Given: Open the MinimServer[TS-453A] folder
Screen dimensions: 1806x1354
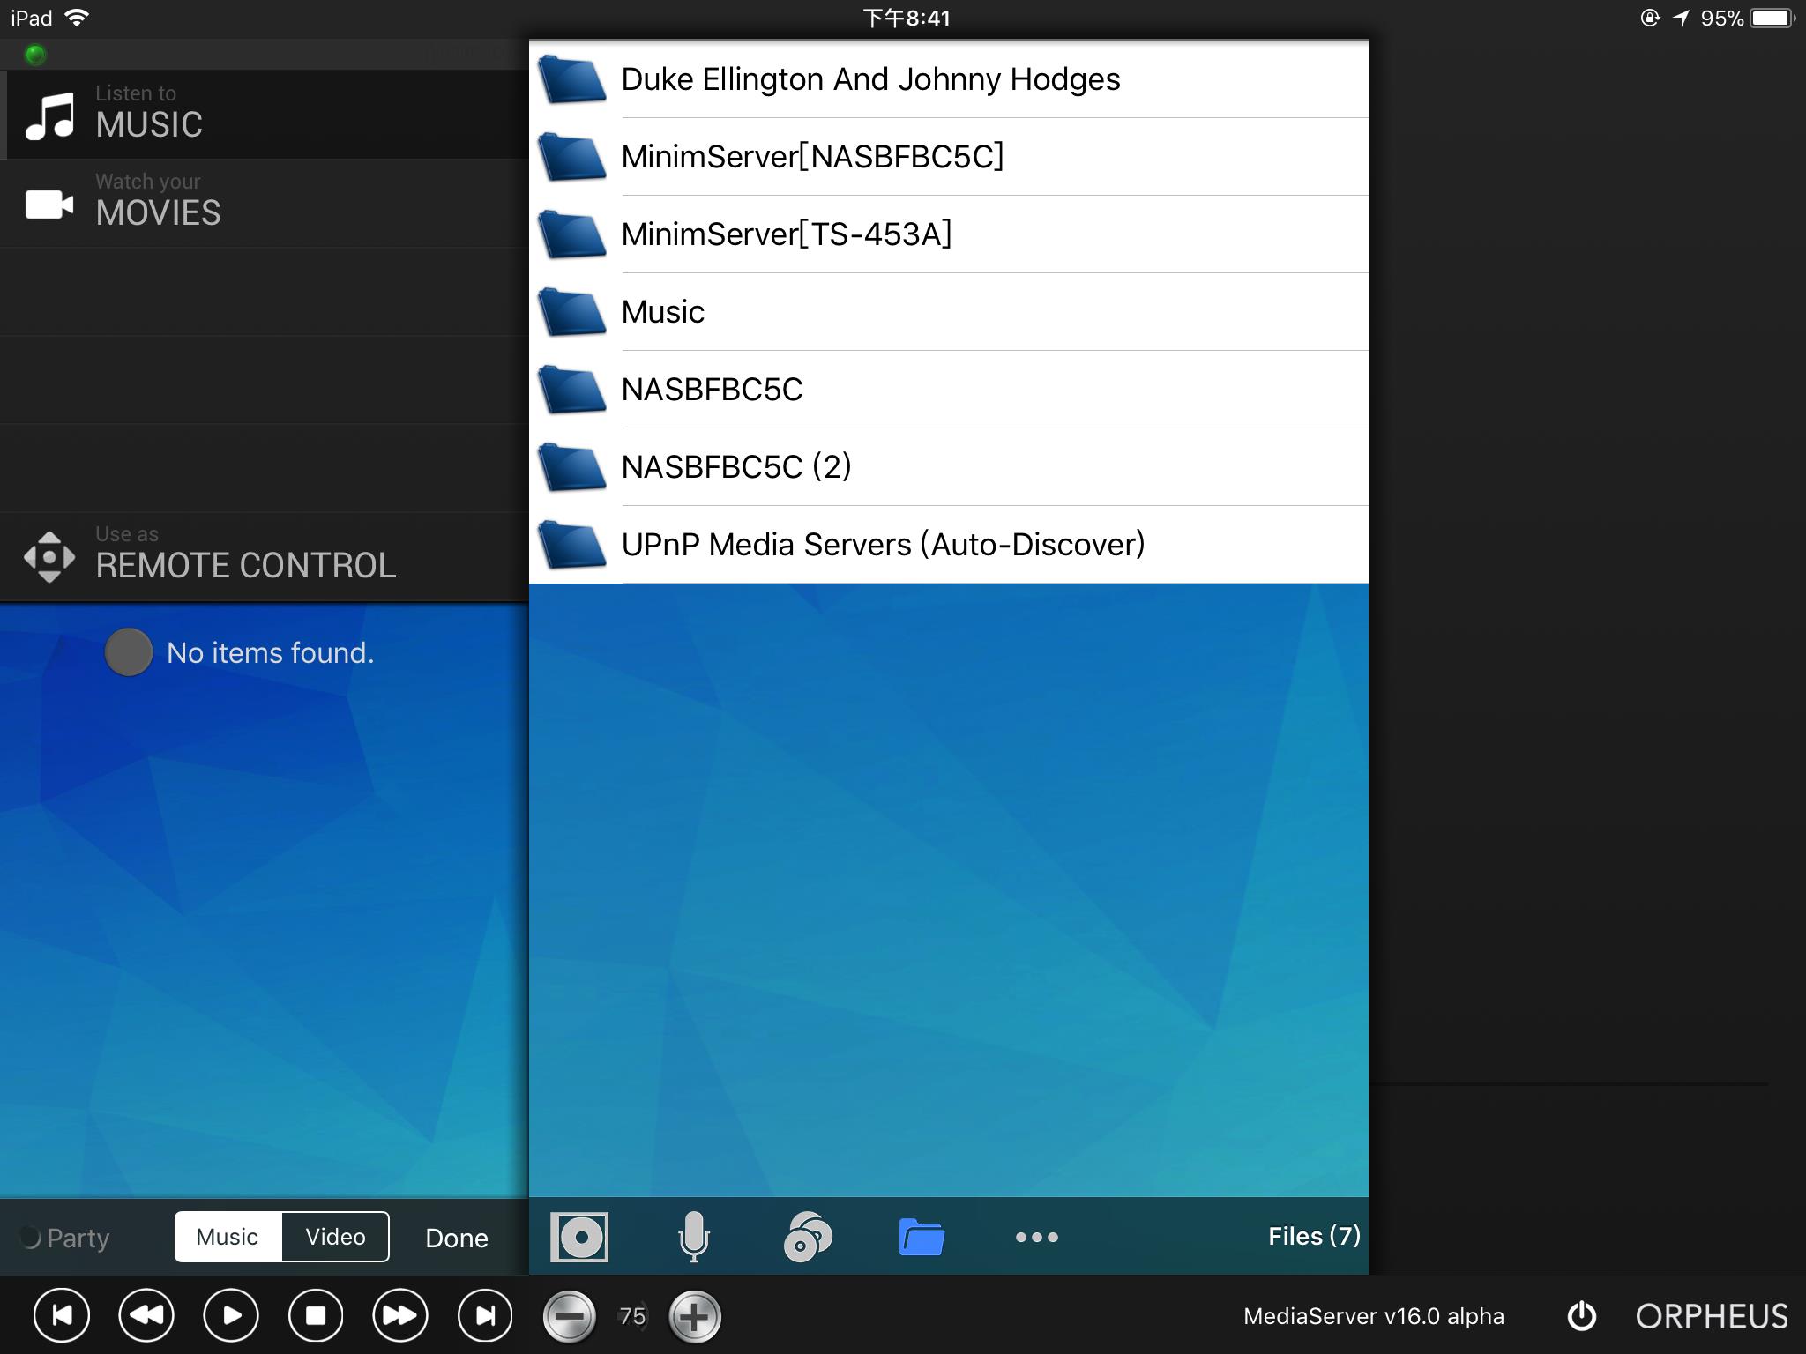Looking at the screenshot, I should pos(949,234).
